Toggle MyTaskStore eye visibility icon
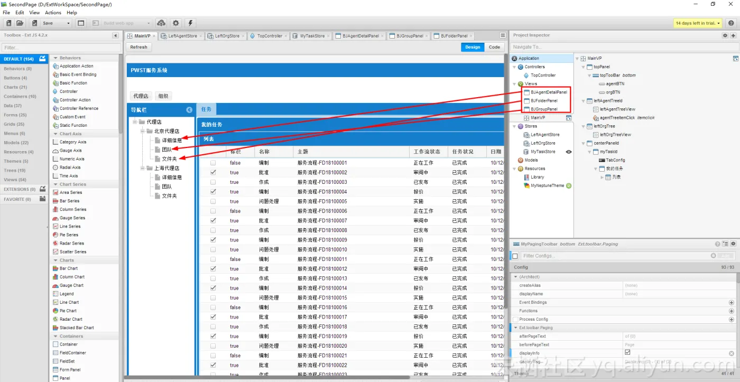740x382 pixels. pos(569,152)
